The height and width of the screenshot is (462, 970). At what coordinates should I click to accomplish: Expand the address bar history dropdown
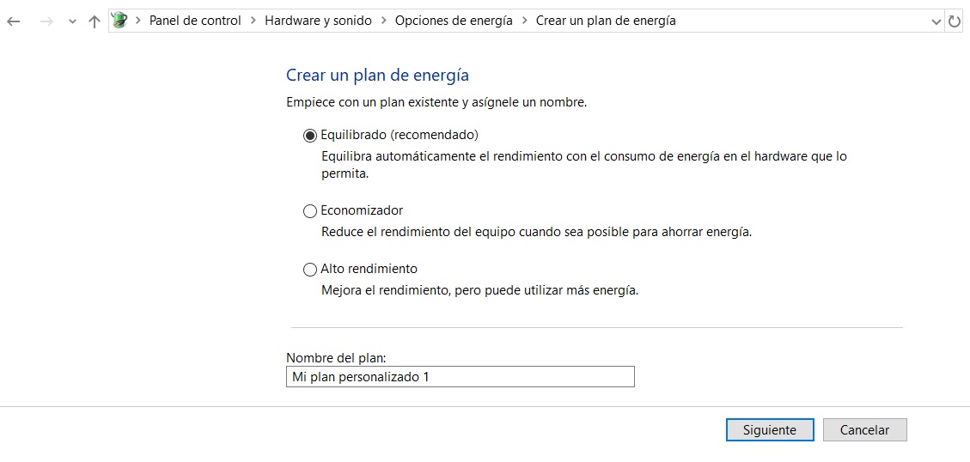tap(936, 21)
